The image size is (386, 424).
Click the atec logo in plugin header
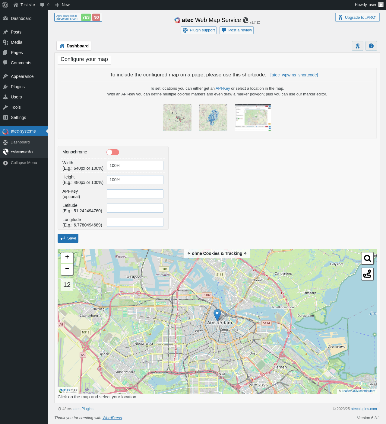coord(177,20)
